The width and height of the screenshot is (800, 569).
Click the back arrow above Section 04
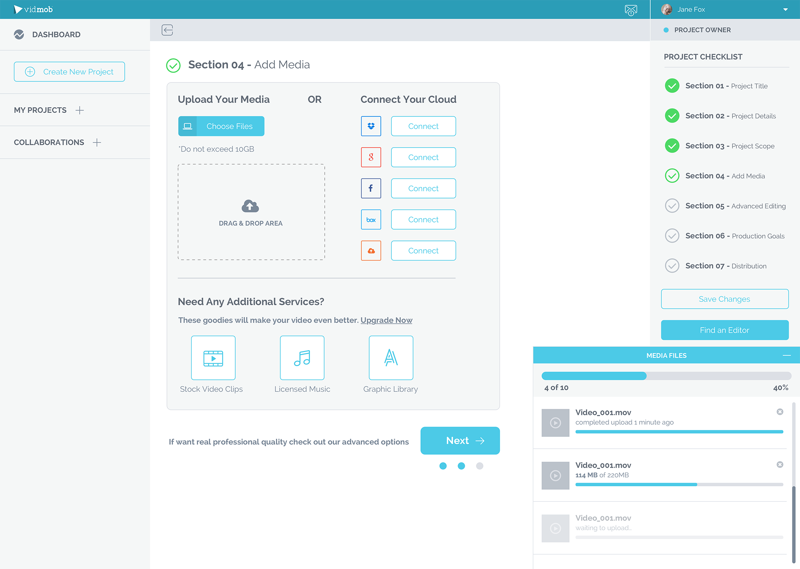(x=167, y=30)
